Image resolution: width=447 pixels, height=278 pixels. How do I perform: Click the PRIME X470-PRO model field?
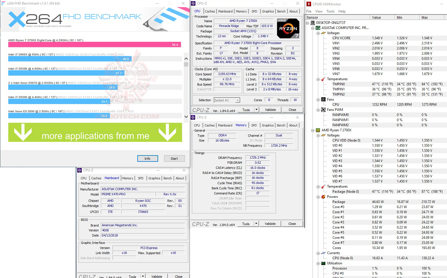click(x=128, y=194)
